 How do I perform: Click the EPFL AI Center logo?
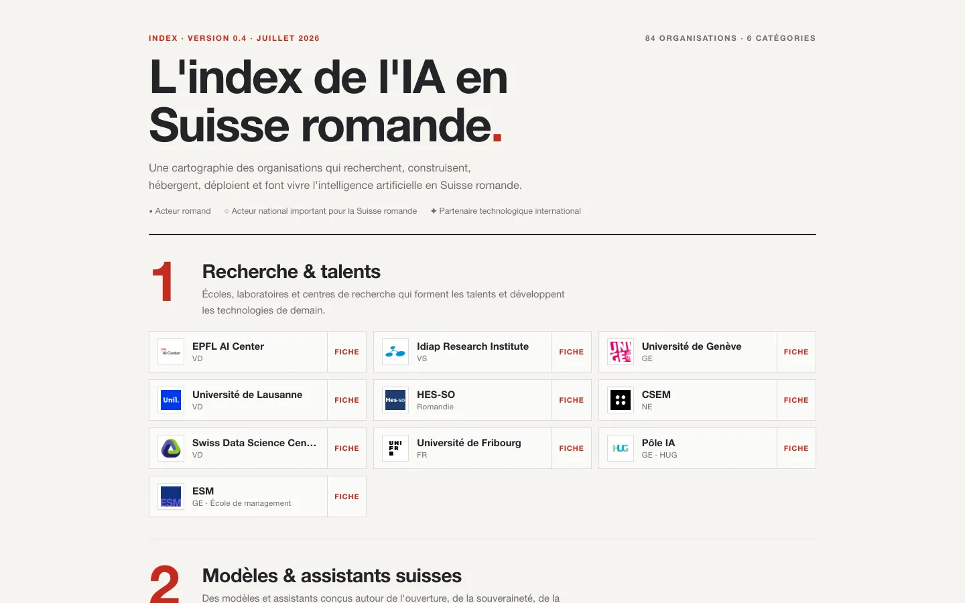pos(171,352)
